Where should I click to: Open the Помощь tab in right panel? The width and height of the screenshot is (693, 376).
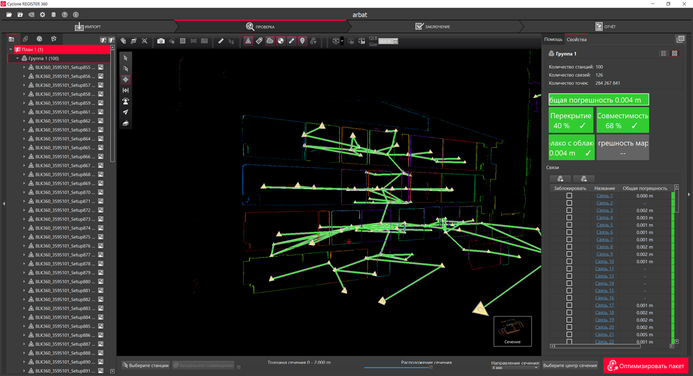553,39
